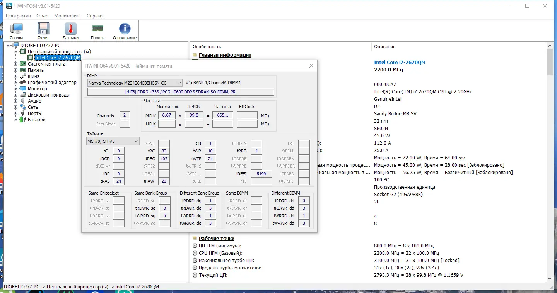This screenshot has width=557, height=293.
Task: Open the Справка menu
Action: click(x=96, y=16)
